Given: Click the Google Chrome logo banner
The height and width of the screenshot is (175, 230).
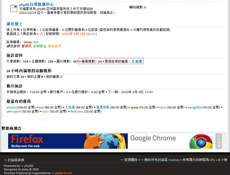Looking at the screenshot, I should tap(171, 141).
